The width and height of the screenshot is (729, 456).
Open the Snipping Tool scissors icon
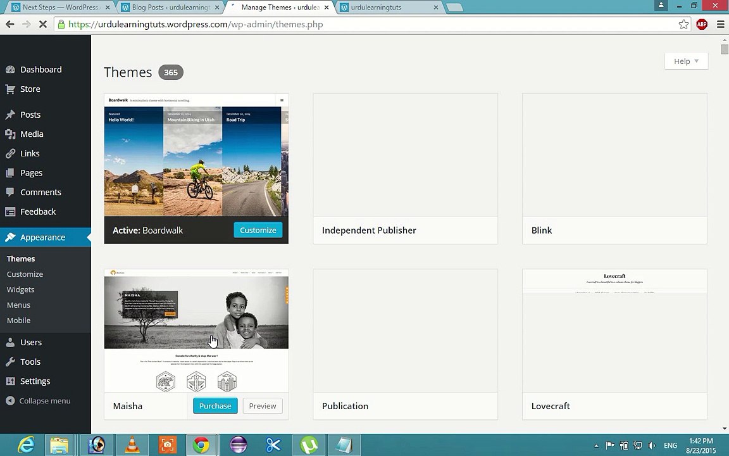[274, 445]
